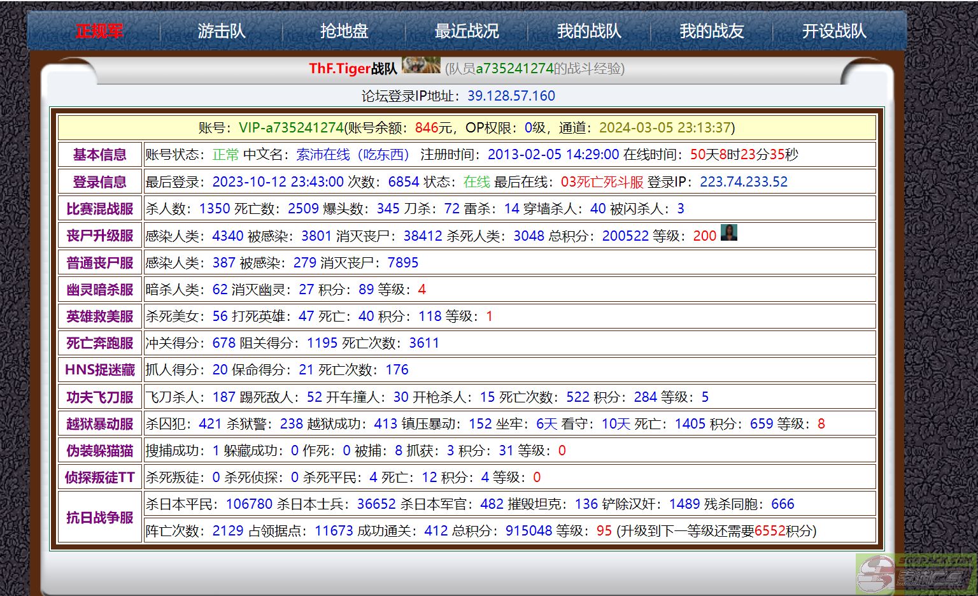Click the ThF.Tiger team tiger image
978x596 pixels.
coord(421,65)
